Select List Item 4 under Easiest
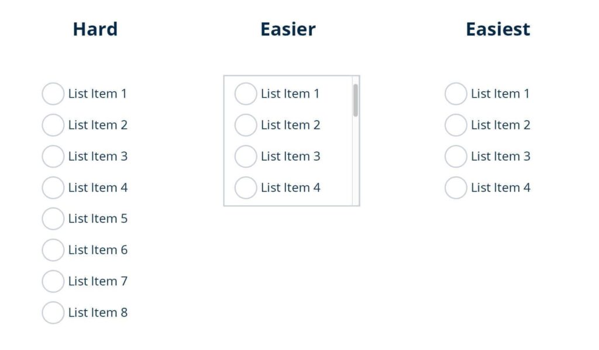599x350 pixels. coord(455,188)
